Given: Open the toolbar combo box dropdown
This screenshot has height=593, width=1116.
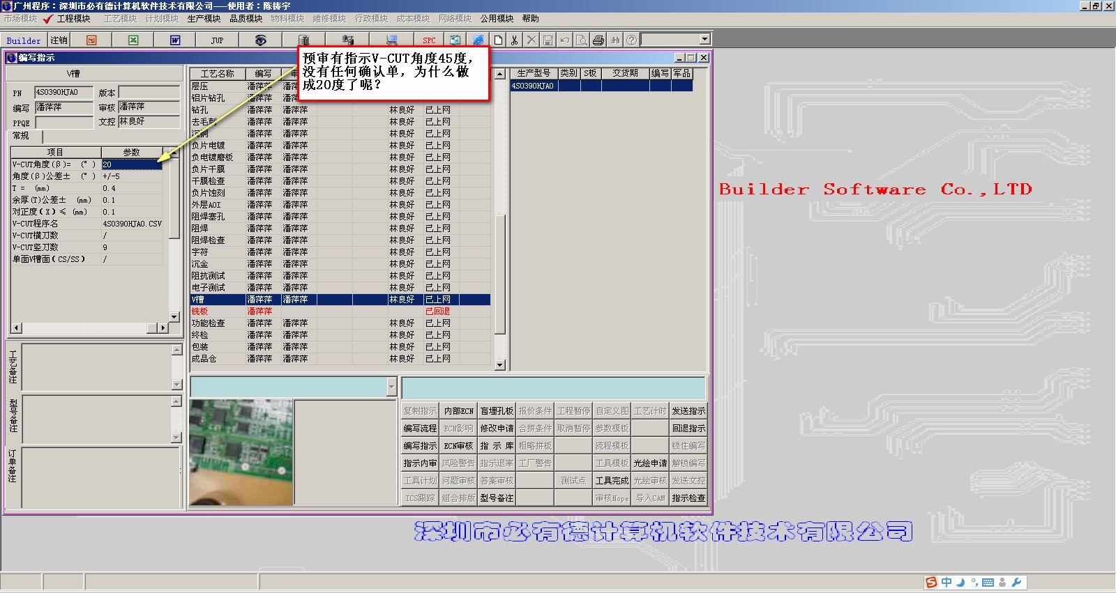Looking at the screenshot, I should point(704,40).
